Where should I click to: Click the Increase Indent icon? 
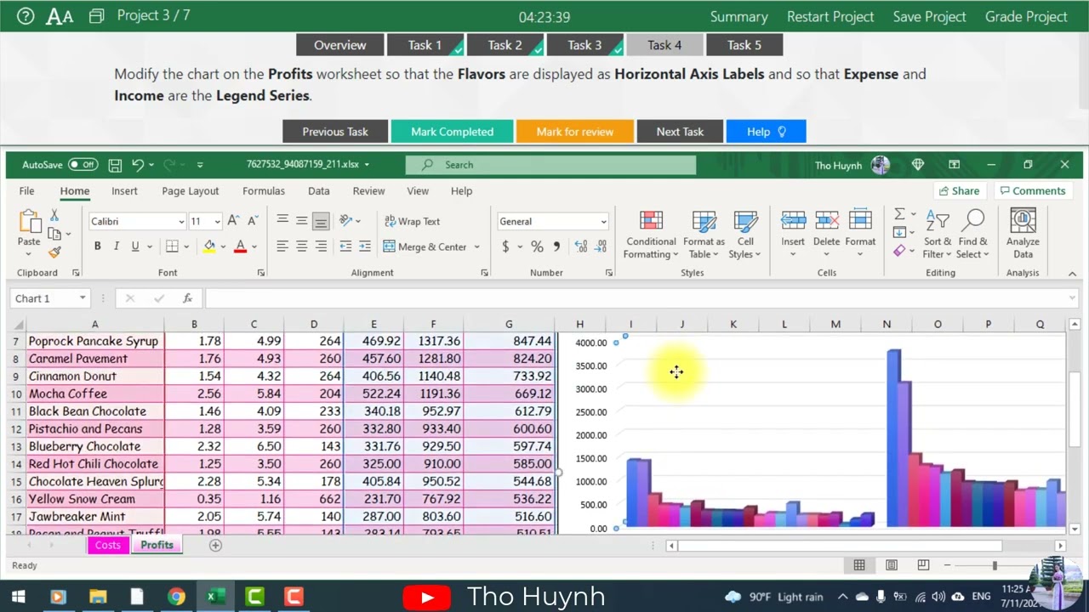tap(365, 246)
